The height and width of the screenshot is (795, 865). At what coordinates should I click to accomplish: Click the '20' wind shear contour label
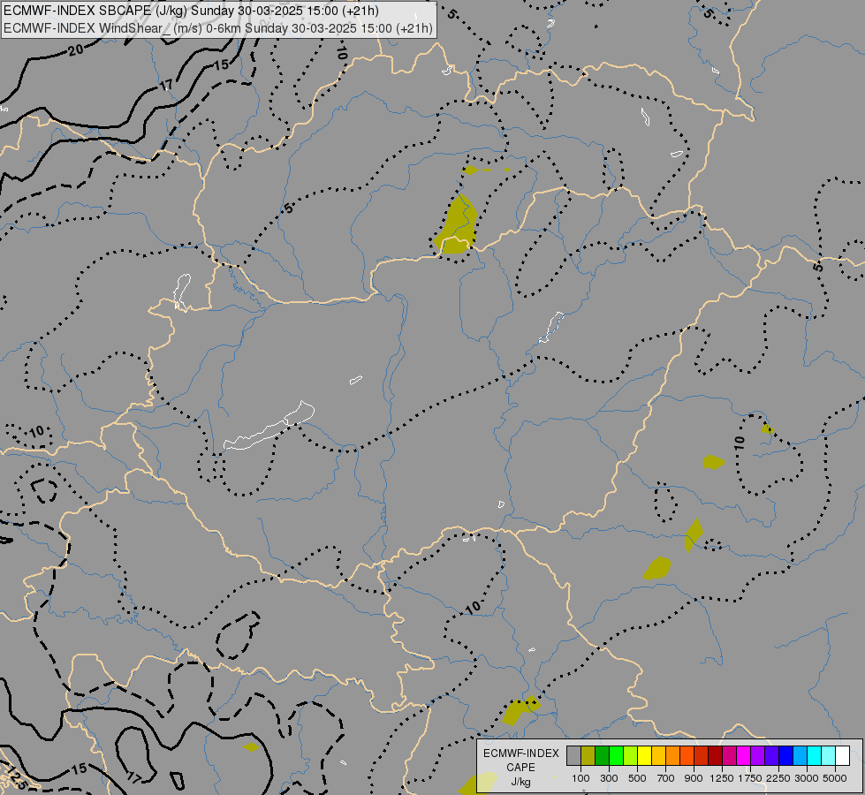click(x=76, y=50)
